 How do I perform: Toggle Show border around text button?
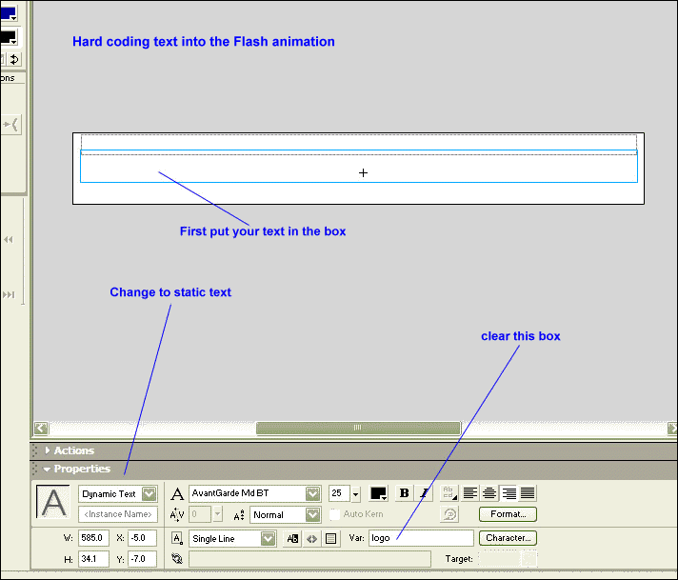click(x=330, y=538)
